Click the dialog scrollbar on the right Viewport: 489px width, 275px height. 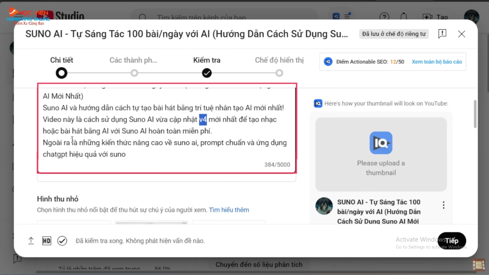coord(475,114)
